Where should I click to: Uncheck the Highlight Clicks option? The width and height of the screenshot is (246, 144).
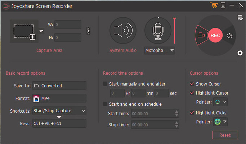pos(192,113)
